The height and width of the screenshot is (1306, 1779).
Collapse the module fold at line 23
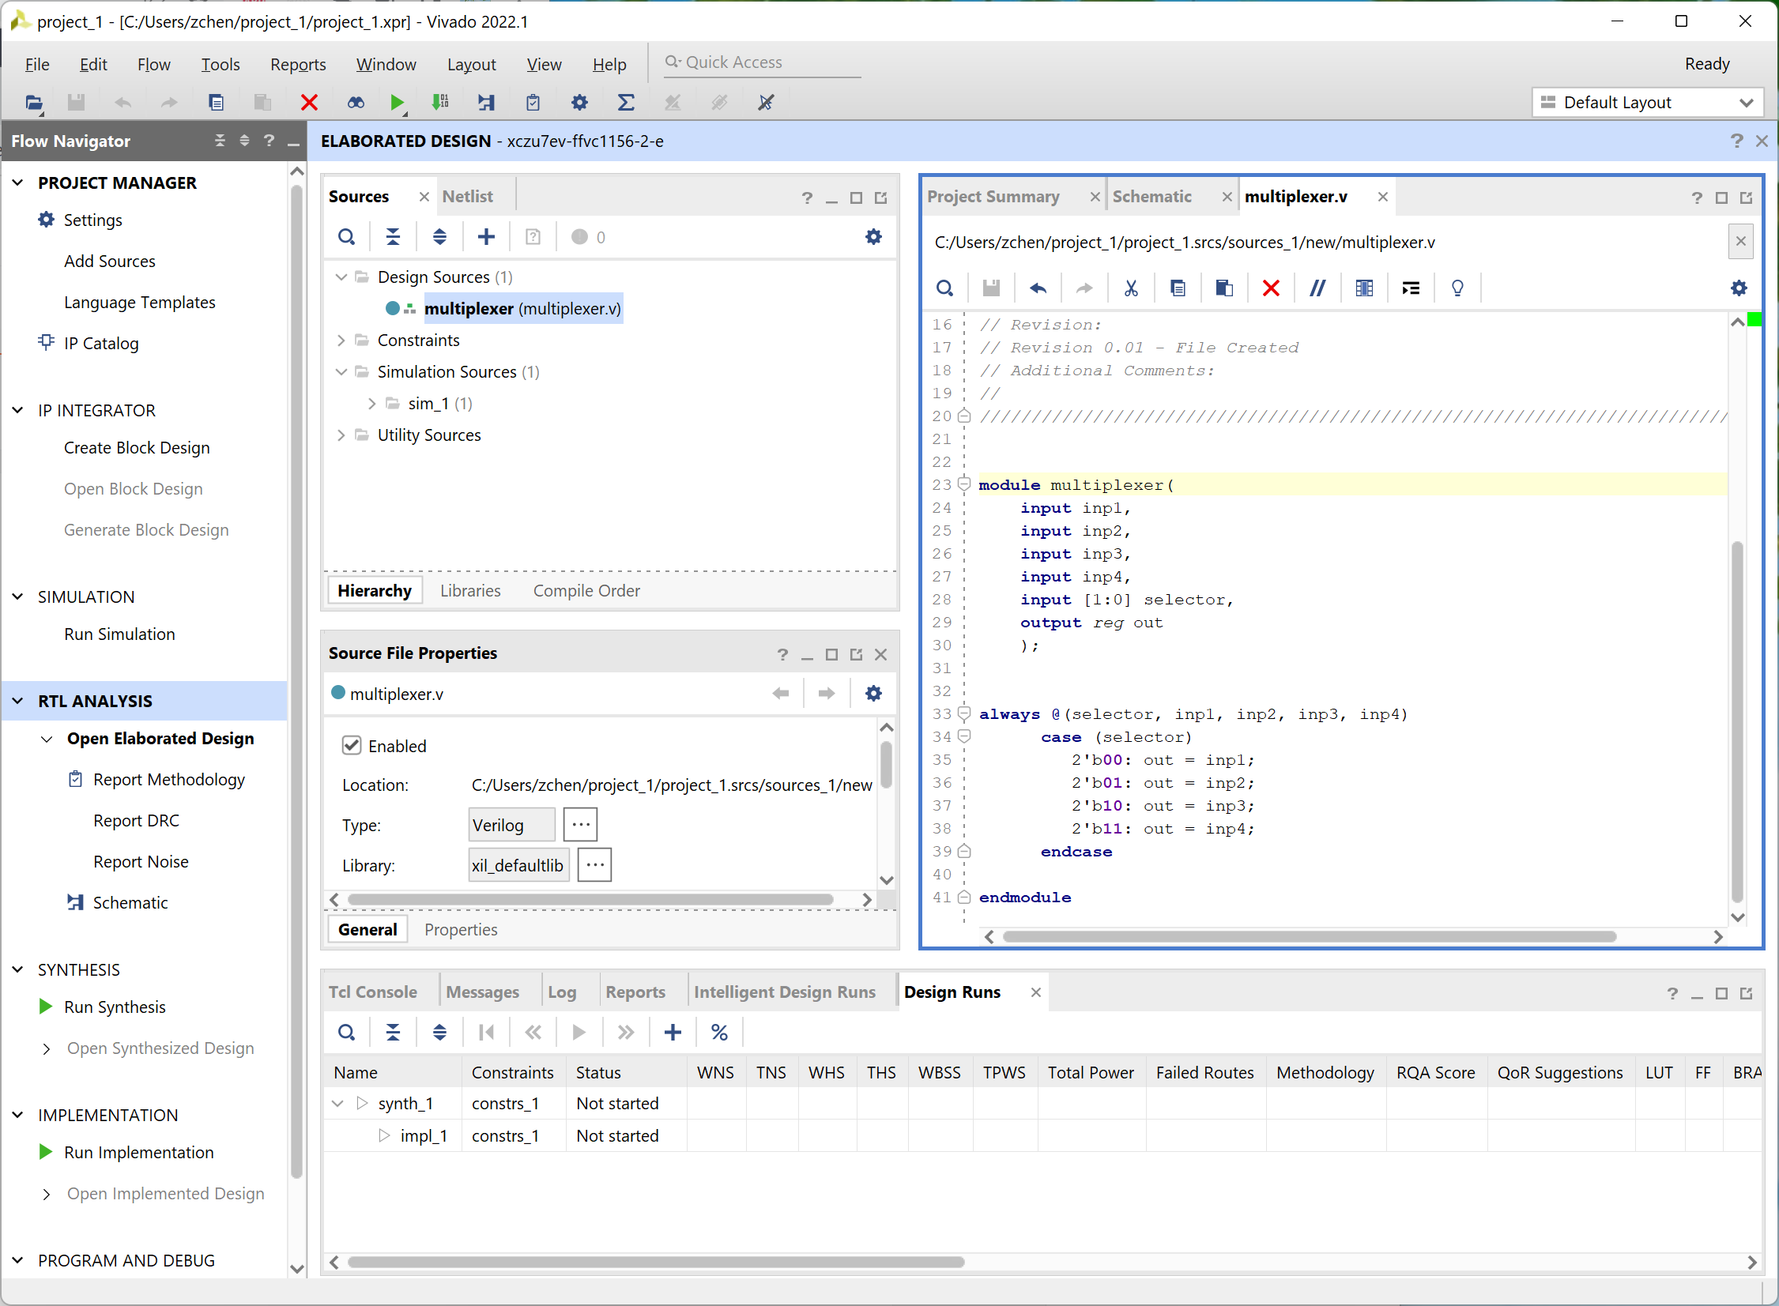click(964, 484)
